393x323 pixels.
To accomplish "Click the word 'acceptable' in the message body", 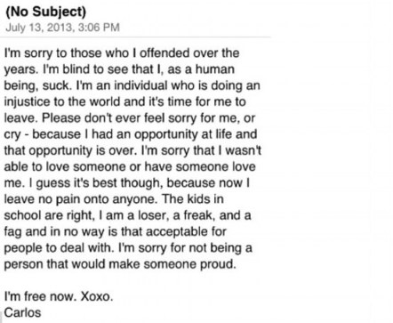I will pos(174,232).
